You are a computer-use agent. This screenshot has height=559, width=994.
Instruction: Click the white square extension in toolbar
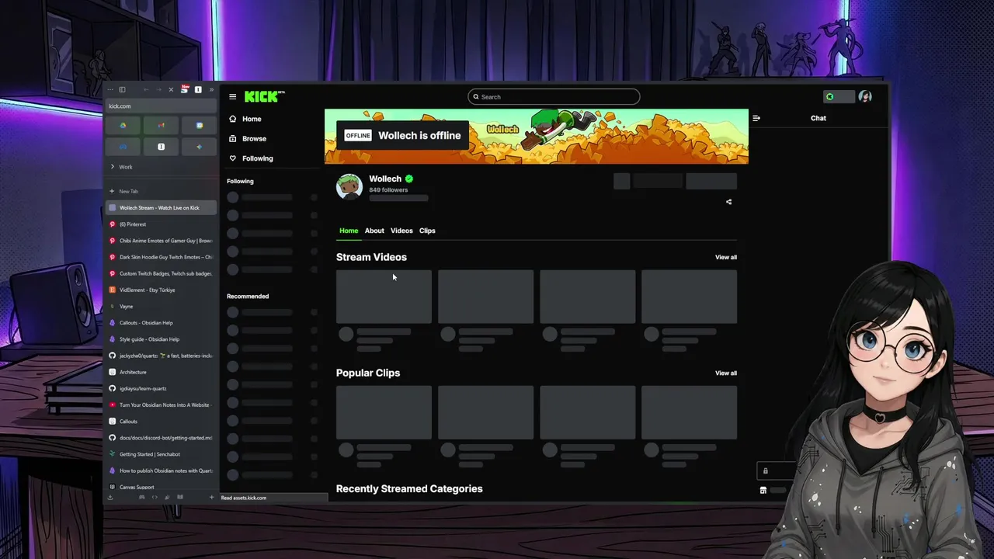[x=198, y=89]
